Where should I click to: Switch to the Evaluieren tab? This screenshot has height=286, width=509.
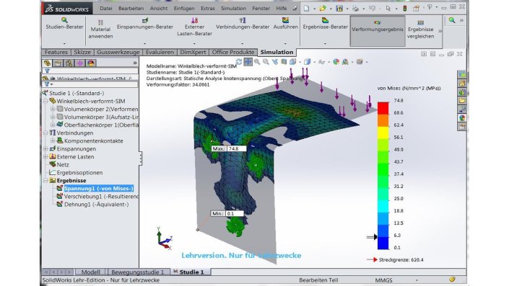tap(160, 52)
